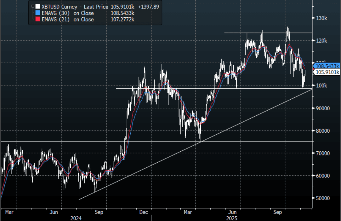Click the blue EMAVG (30) color swatch
This screenshot has width=341, height=221.
pos(38,13)
